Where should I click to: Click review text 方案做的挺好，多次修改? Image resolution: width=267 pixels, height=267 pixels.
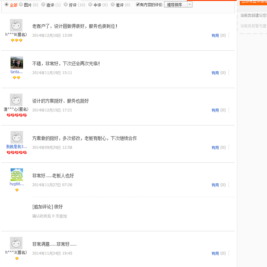point(84,138)
